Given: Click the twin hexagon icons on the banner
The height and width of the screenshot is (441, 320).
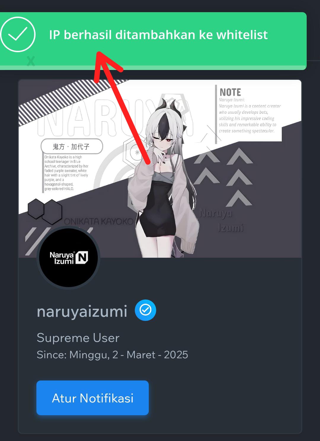Looking at the screenshot, I should [x=45, y=211].
